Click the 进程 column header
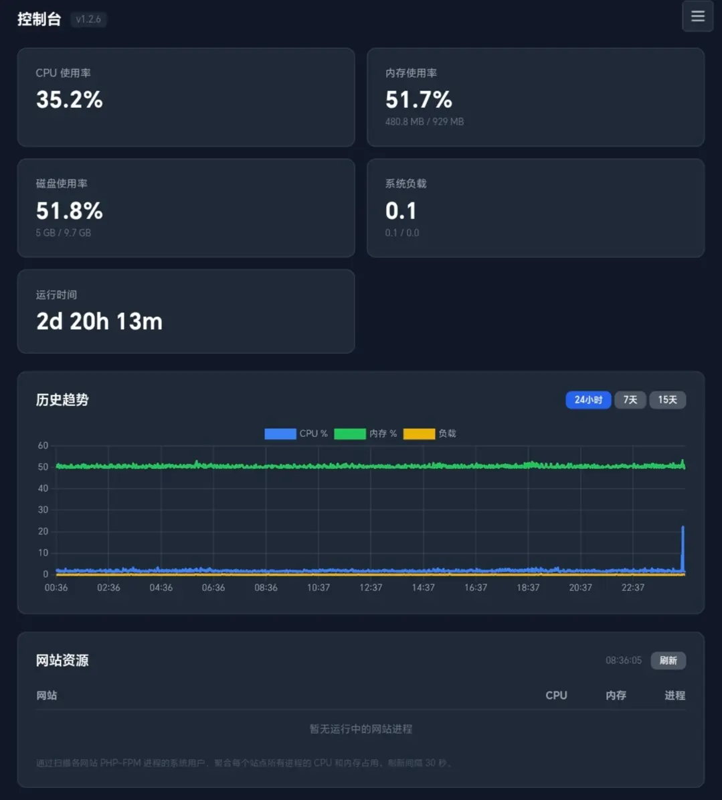Viewport: 722px width, 800px height. coord(674,695)
